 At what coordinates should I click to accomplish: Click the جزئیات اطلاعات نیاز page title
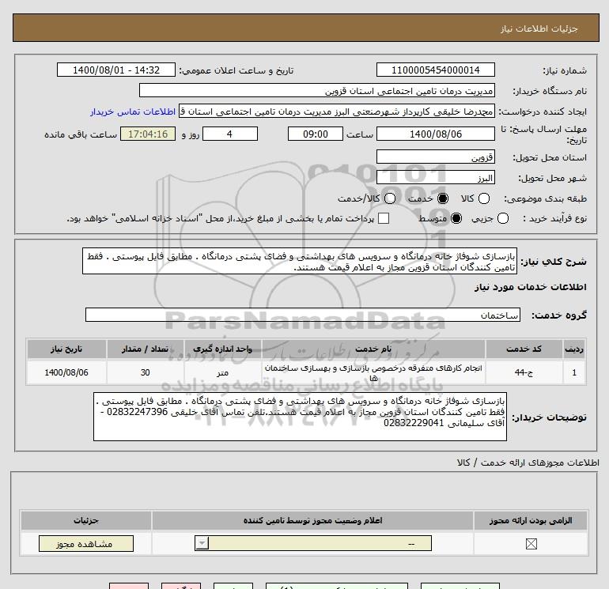[539, 28]
